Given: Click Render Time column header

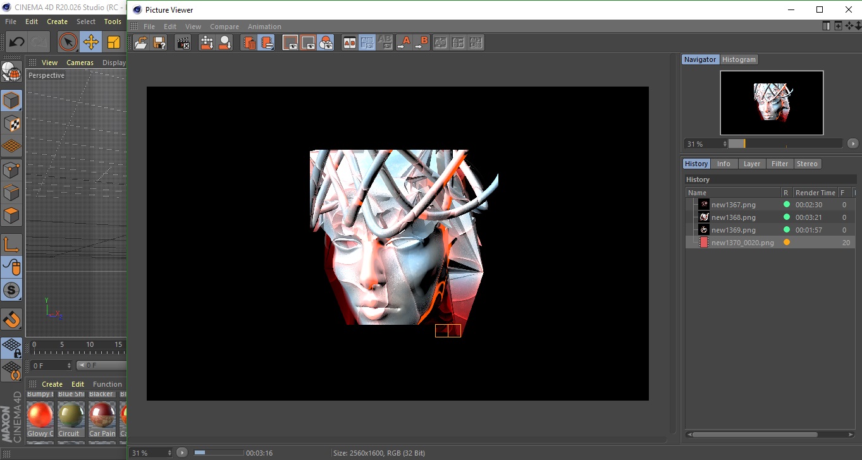Looking at the screenshot, I should tap(815, 193).
